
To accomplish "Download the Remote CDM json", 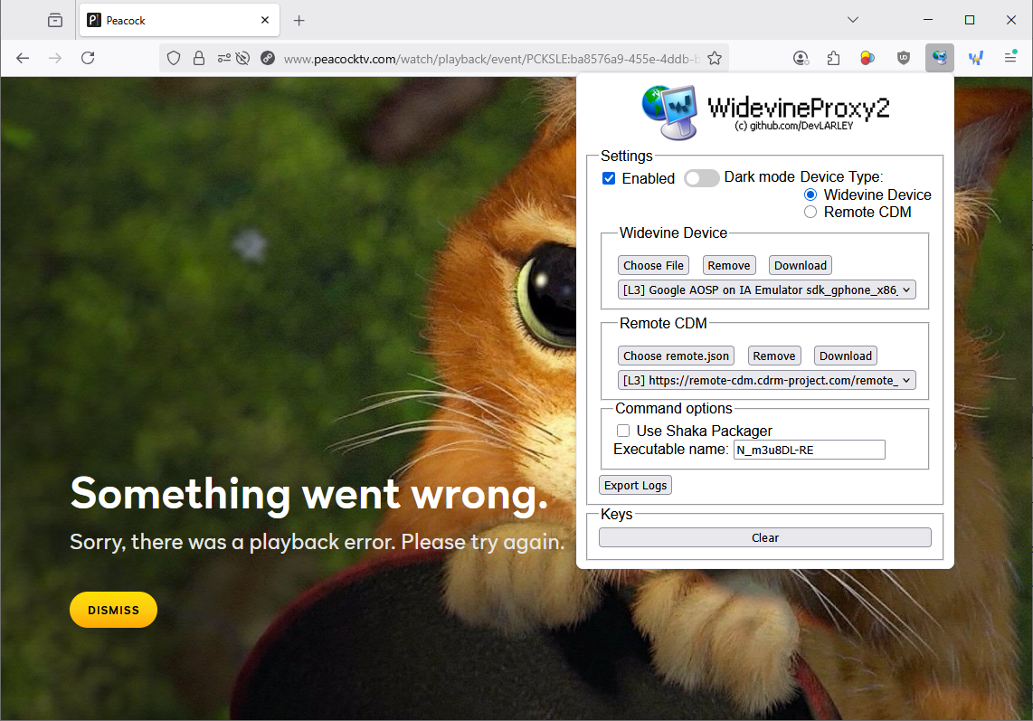I will click(x=845, y=356).
